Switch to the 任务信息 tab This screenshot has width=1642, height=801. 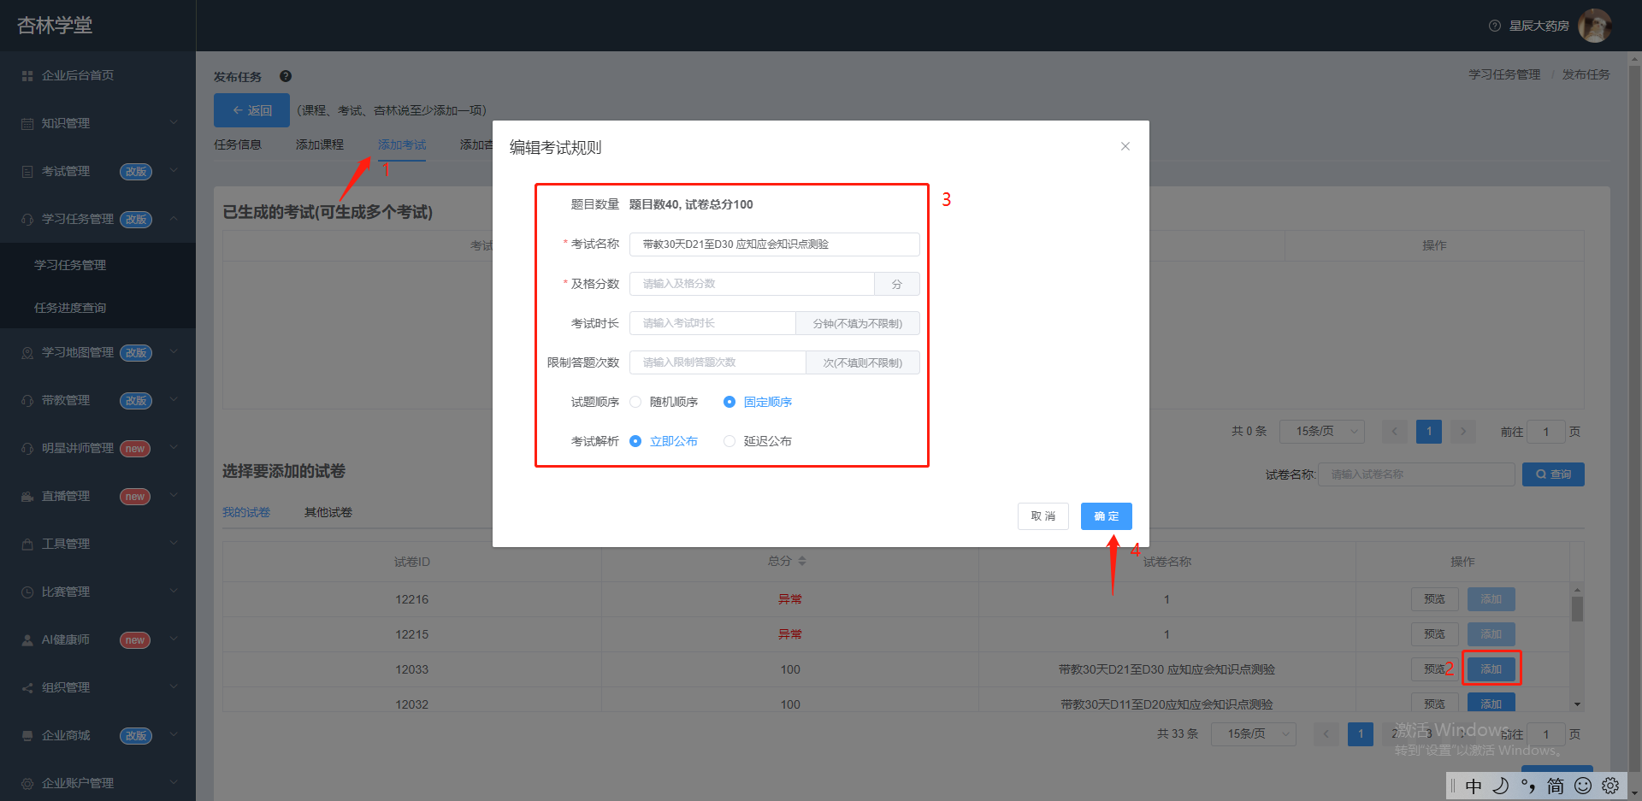click(238, 145)
